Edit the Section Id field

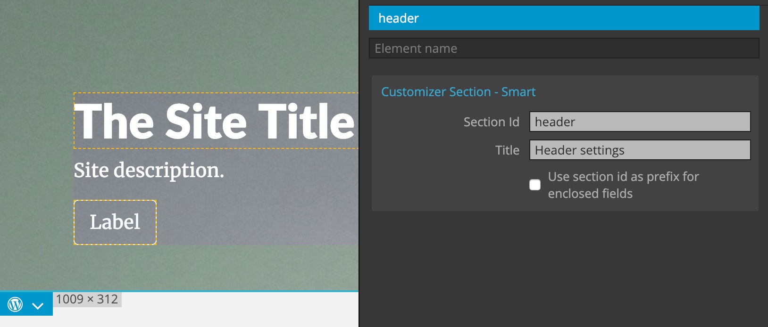(640, 122)
